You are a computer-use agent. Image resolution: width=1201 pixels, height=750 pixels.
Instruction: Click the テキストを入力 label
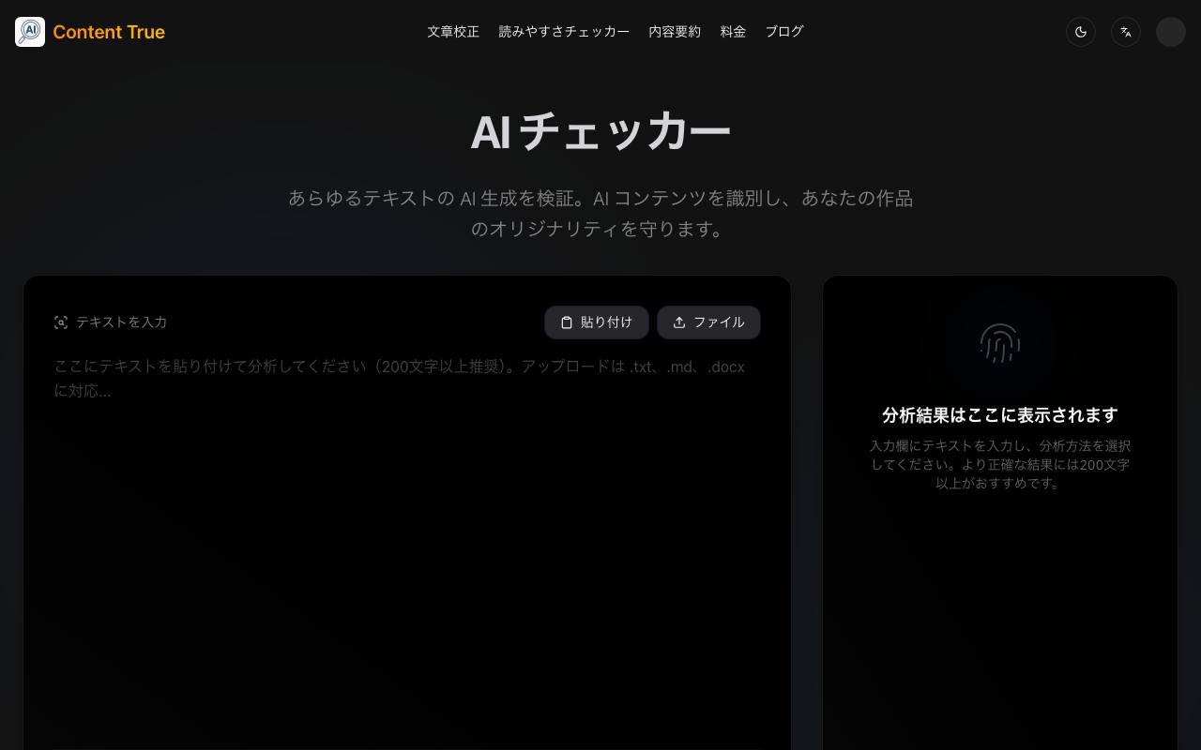click(x=121, y=322)
